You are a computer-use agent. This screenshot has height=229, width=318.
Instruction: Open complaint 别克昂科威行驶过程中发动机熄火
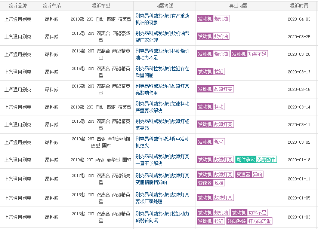pos(162,142)
